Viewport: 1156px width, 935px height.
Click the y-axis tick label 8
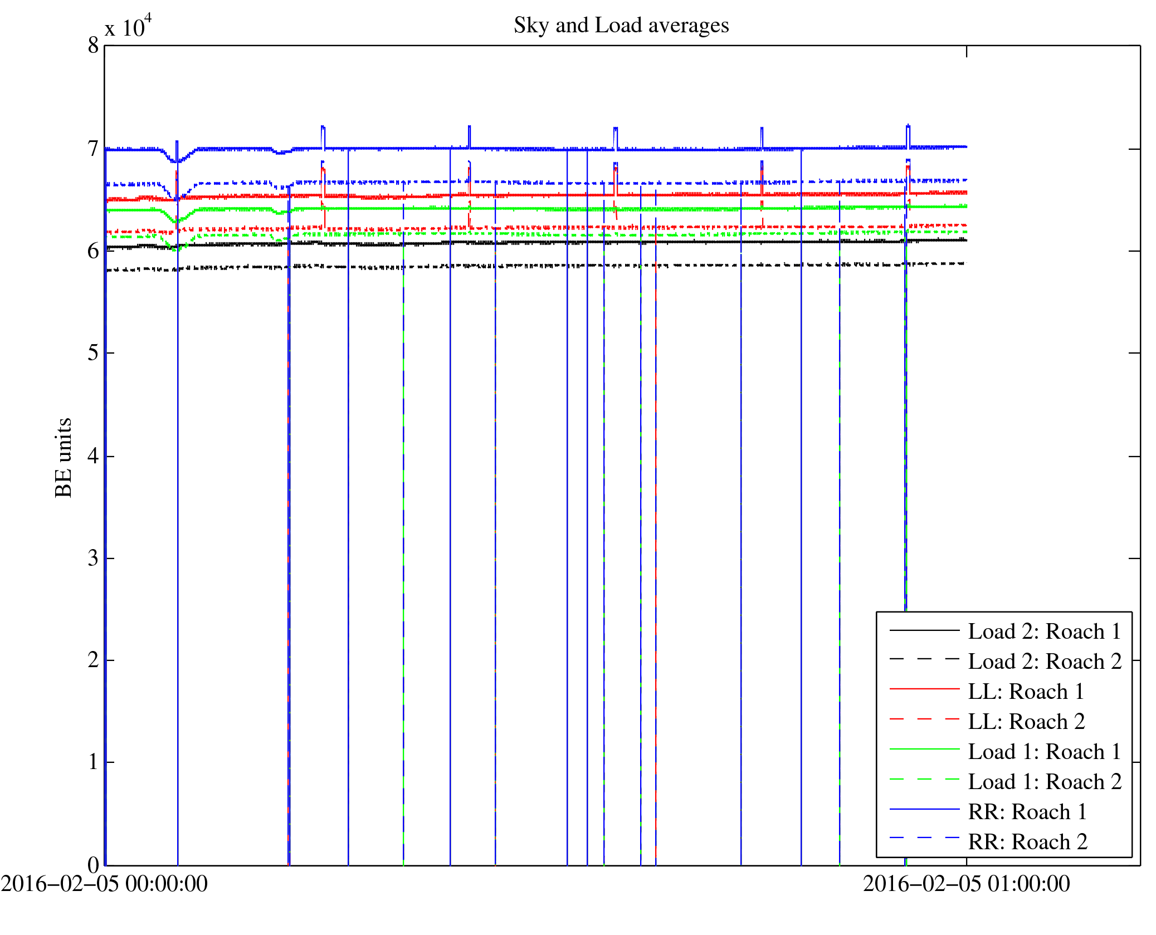pos(93,46)
